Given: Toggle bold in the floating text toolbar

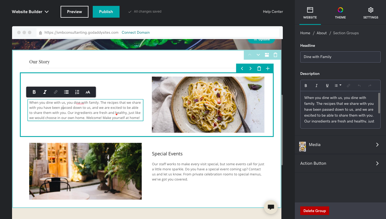Looking at the screenshot, I should coord(34,92).
